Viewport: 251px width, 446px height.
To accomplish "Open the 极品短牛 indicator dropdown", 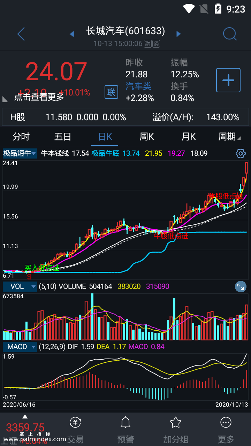I will (20, 153).
